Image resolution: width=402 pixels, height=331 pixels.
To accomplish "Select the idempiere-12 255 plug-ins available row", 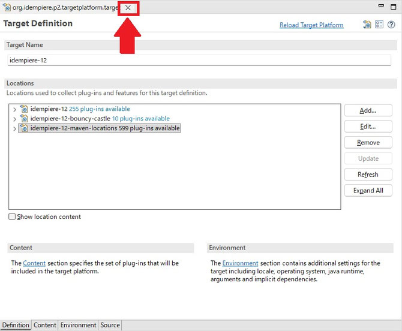I will tap(80, 109).
